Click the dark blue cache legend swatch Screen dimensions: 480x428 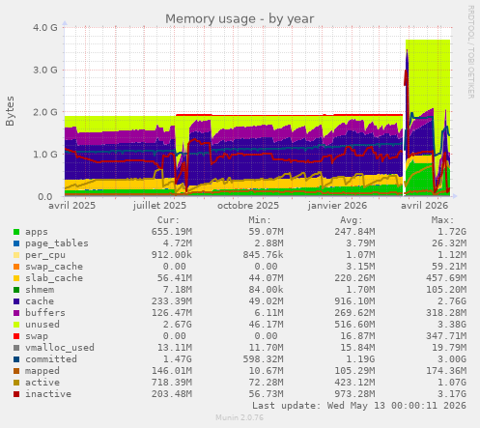point(16,301)
